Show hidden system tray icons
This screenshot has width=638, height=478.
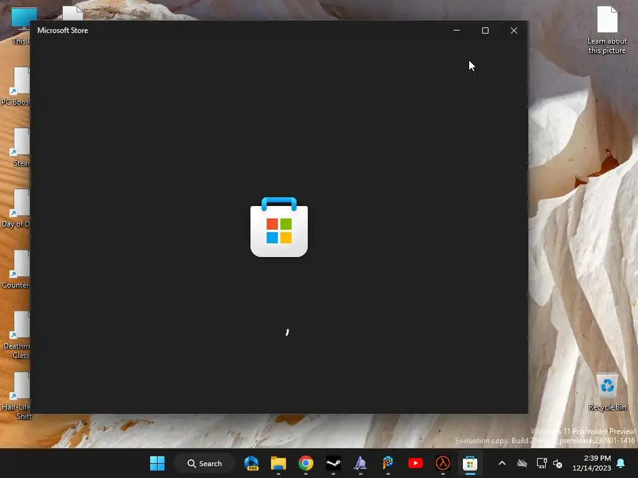(502, 463)
